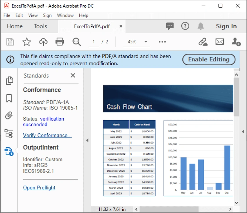Expand the right tools pane arrow

click(x=243, y=132)
